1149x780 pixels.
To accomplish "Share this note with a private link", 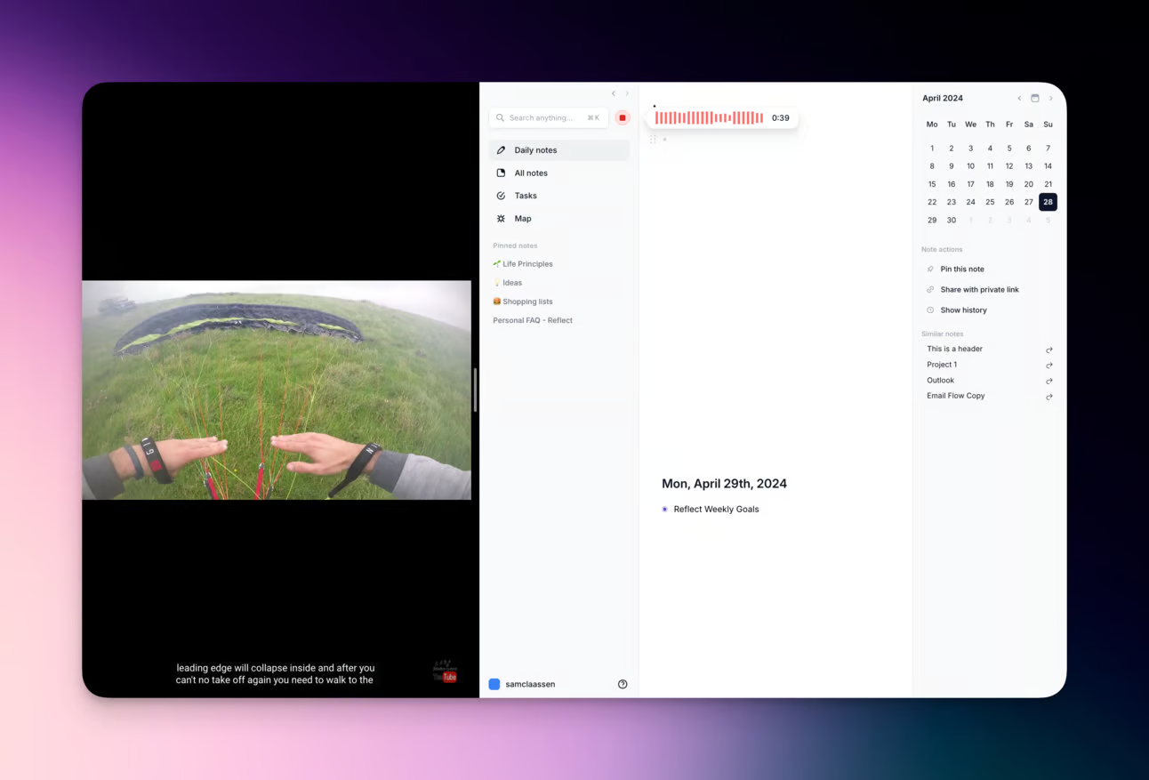I will pyautogui.click(x=979, y=289).
